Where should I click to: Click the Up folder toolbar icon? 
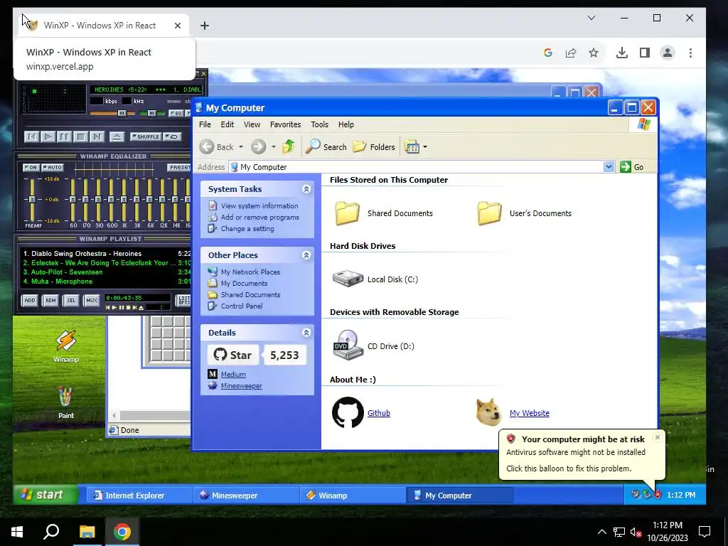289,146
